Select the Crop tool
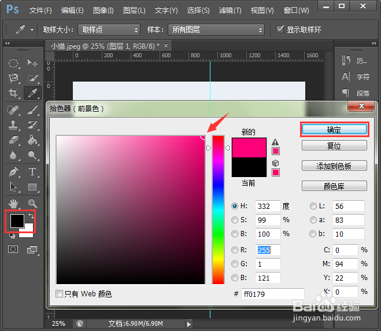This screenshot has width=381, height=331. 13,93
